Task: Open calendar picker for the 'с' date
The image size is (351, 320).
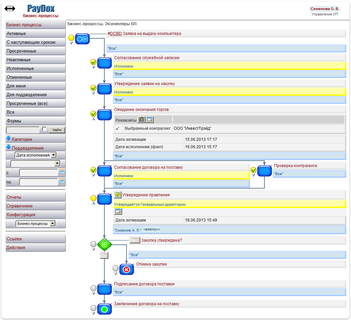Action: click(x=62, y=172)
